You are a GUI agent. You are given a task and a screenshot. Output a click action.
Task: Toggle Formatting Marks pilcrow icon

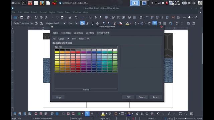[101, 17]
